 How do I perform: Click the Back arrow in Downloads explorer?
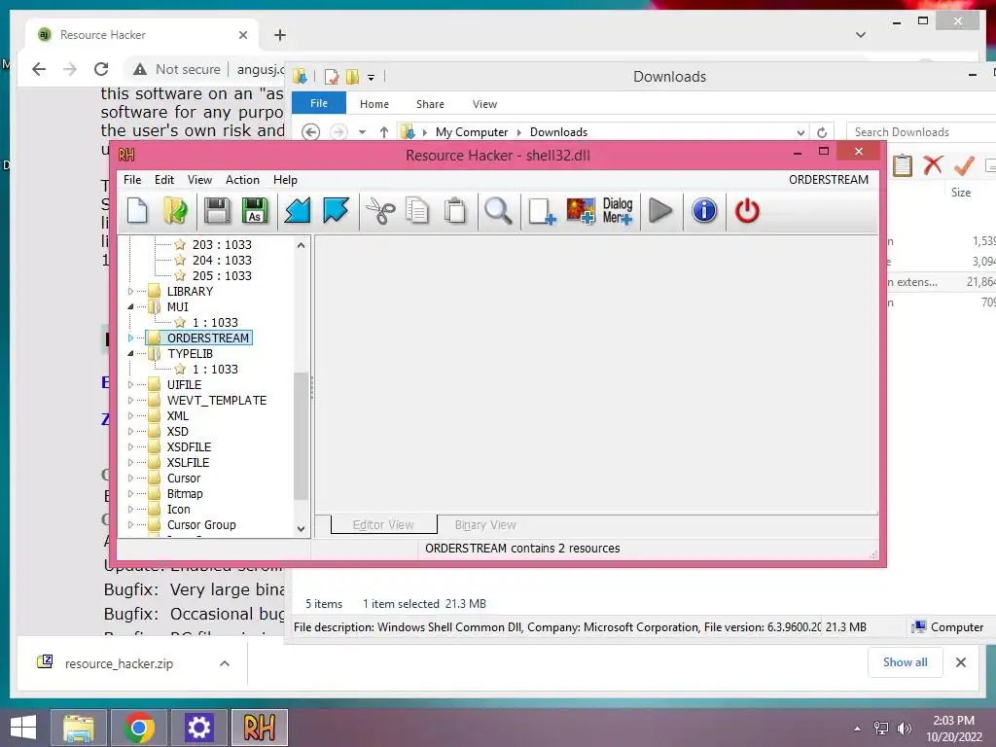(310, 132)
